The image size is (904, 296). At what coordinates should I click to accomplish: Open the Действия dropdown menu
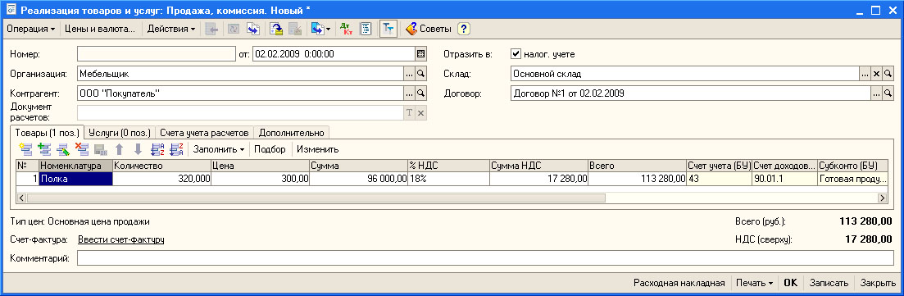pos(171,28)
